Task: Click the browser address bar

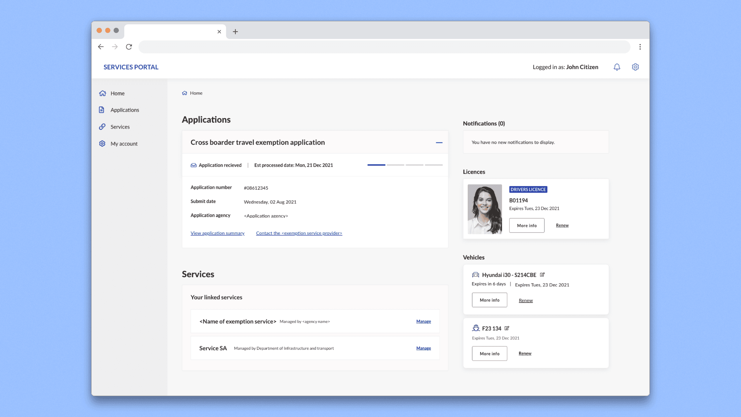Action: [x=384, y=47]
